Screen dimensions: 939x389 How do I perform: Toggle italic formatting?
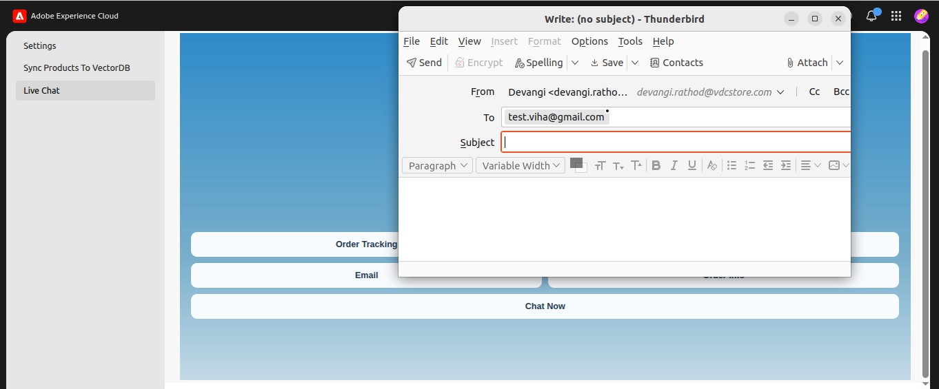click(674, 165)
